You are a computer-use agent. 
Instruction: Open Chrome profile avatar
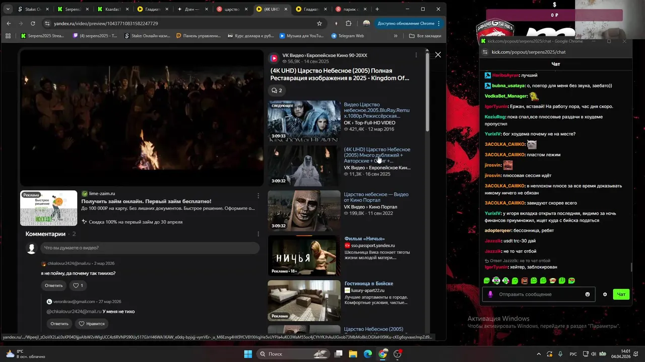[x=366, y=23]
